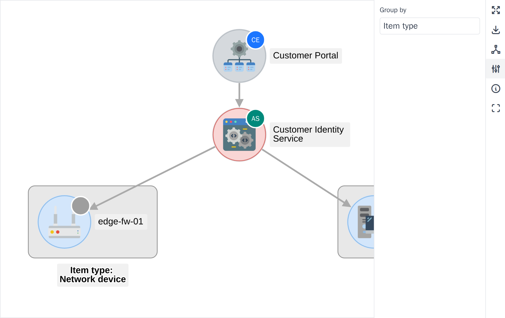Select the server node on the right
This screenshot has height=318, width=505.
pos(361,222)
